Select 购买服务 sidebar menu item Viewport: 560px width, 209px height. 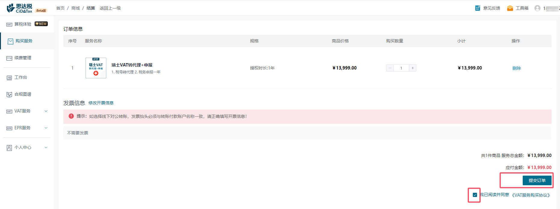24,41
